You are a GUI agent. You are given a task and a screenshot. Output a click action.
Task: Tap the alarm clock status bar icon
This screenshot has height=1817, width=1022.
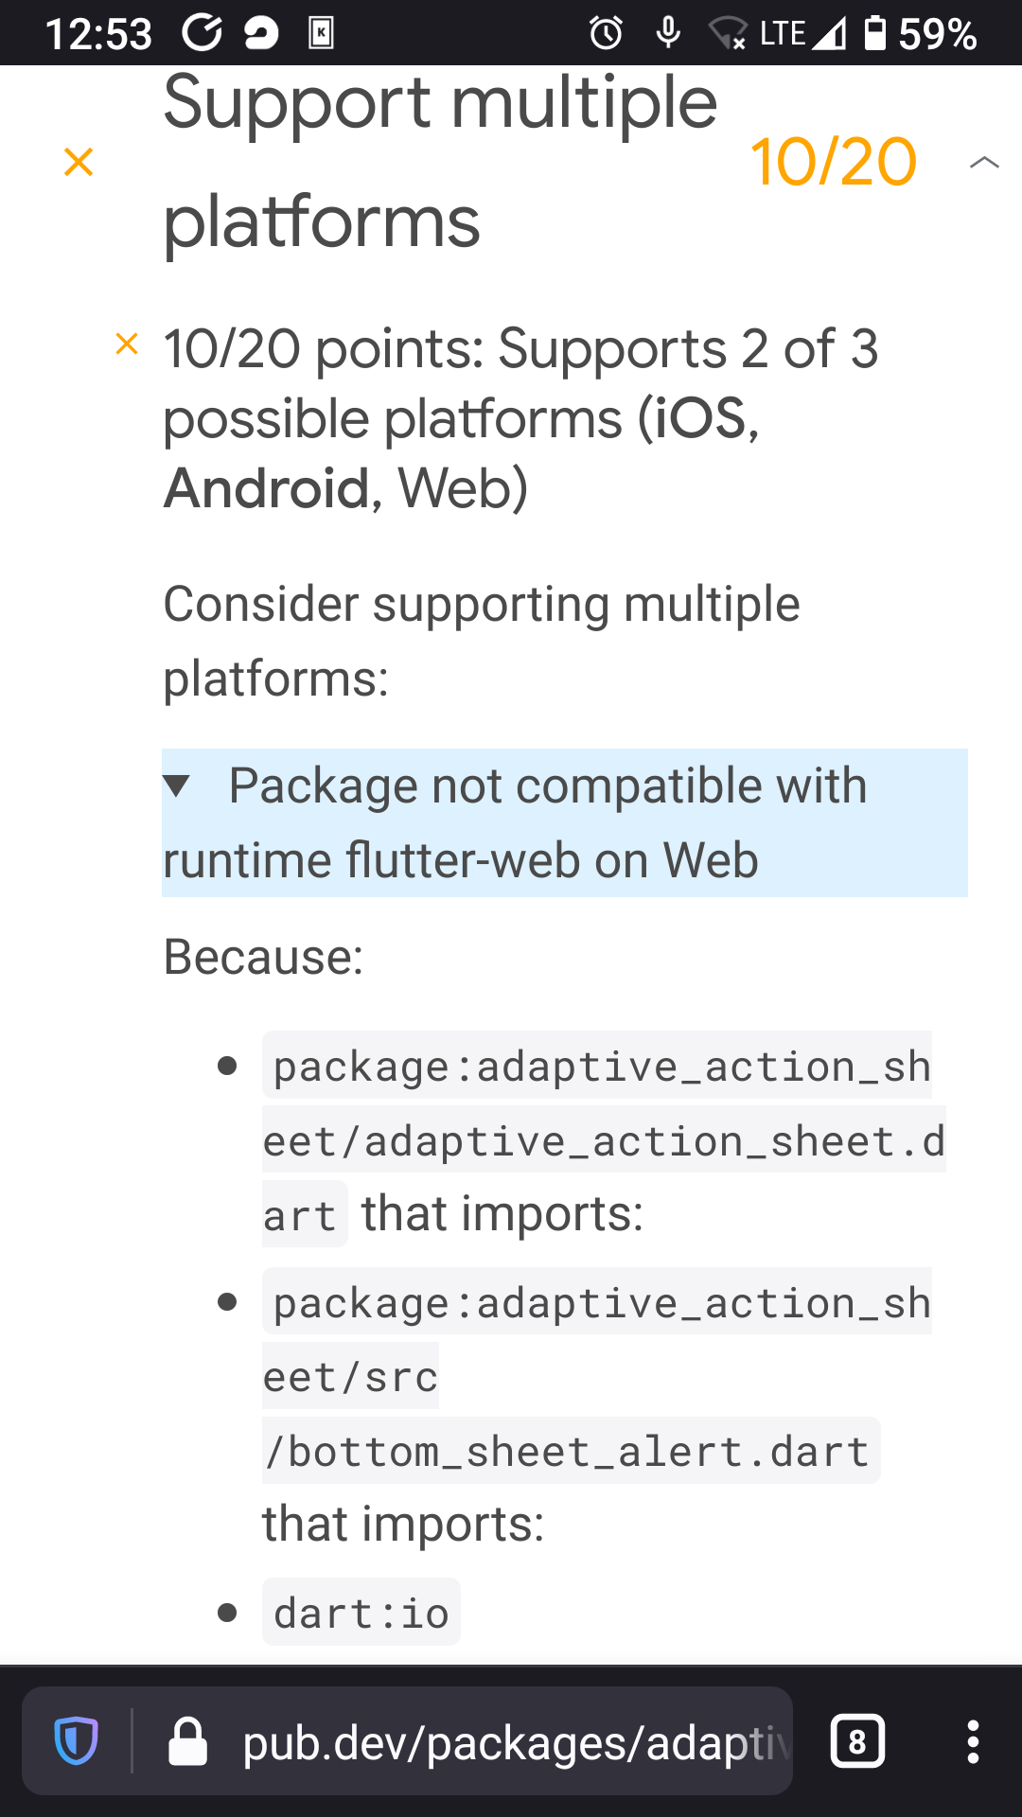tap(606, 32)
